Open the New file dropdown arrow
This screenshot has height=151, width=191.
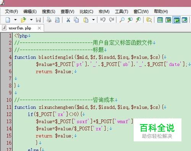tap(15, 20)
